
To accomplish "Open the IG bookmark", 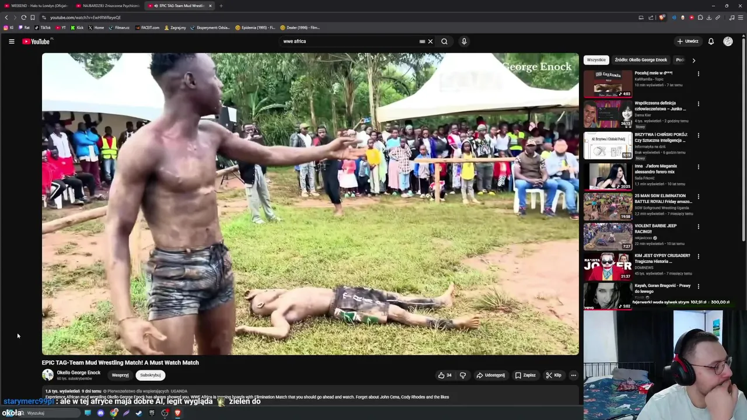I will [x=8, y=27].
